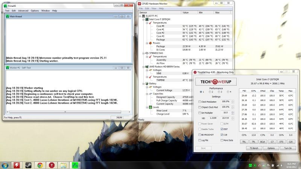
Task: Click the ELLIOTT-PC computer icon in Hardware Monitor
Action: click(143, 16)
